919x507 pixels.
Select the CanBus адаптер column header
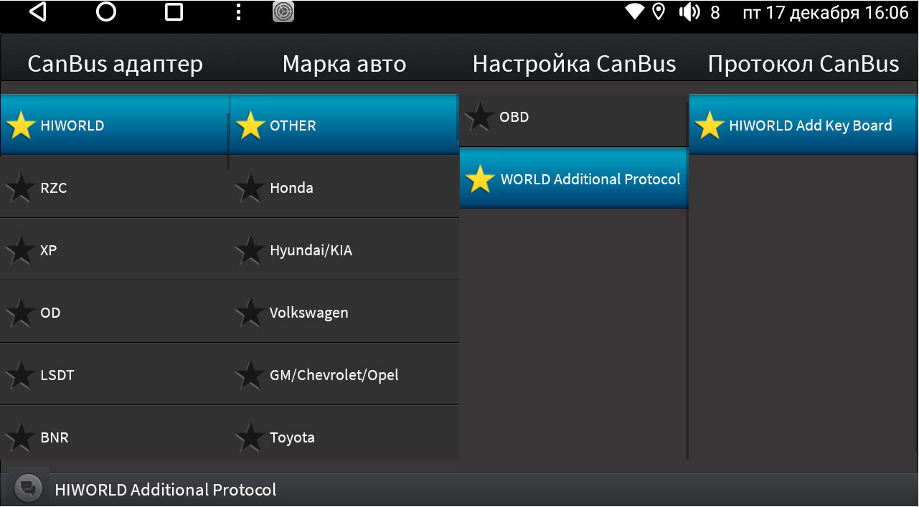tap(115, 64)
